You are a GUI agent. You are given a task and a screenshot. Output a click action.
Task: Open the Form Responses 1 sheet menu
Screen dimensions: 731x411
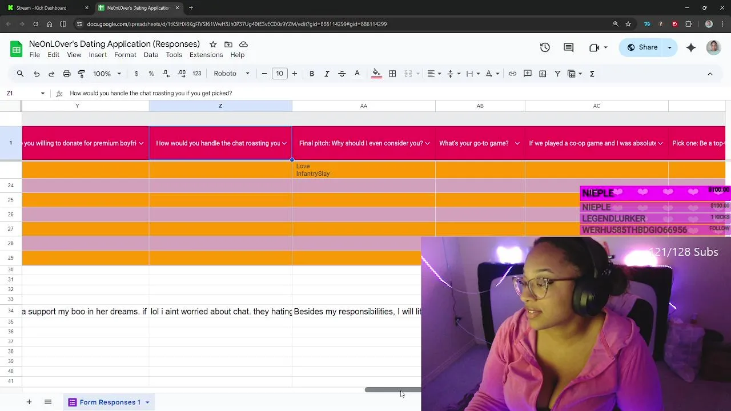(x=147, y=402)
